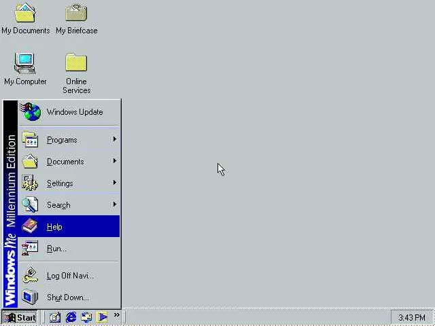Show more Quick Launch items chevron
435x326 pixels.
point(117,314)
